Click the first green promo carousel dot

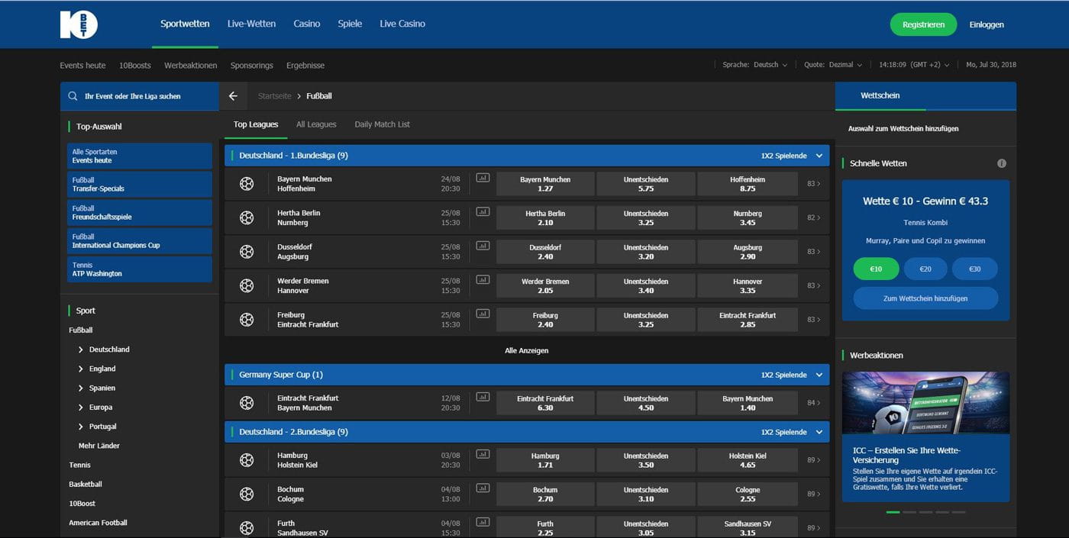click(893, 512)
